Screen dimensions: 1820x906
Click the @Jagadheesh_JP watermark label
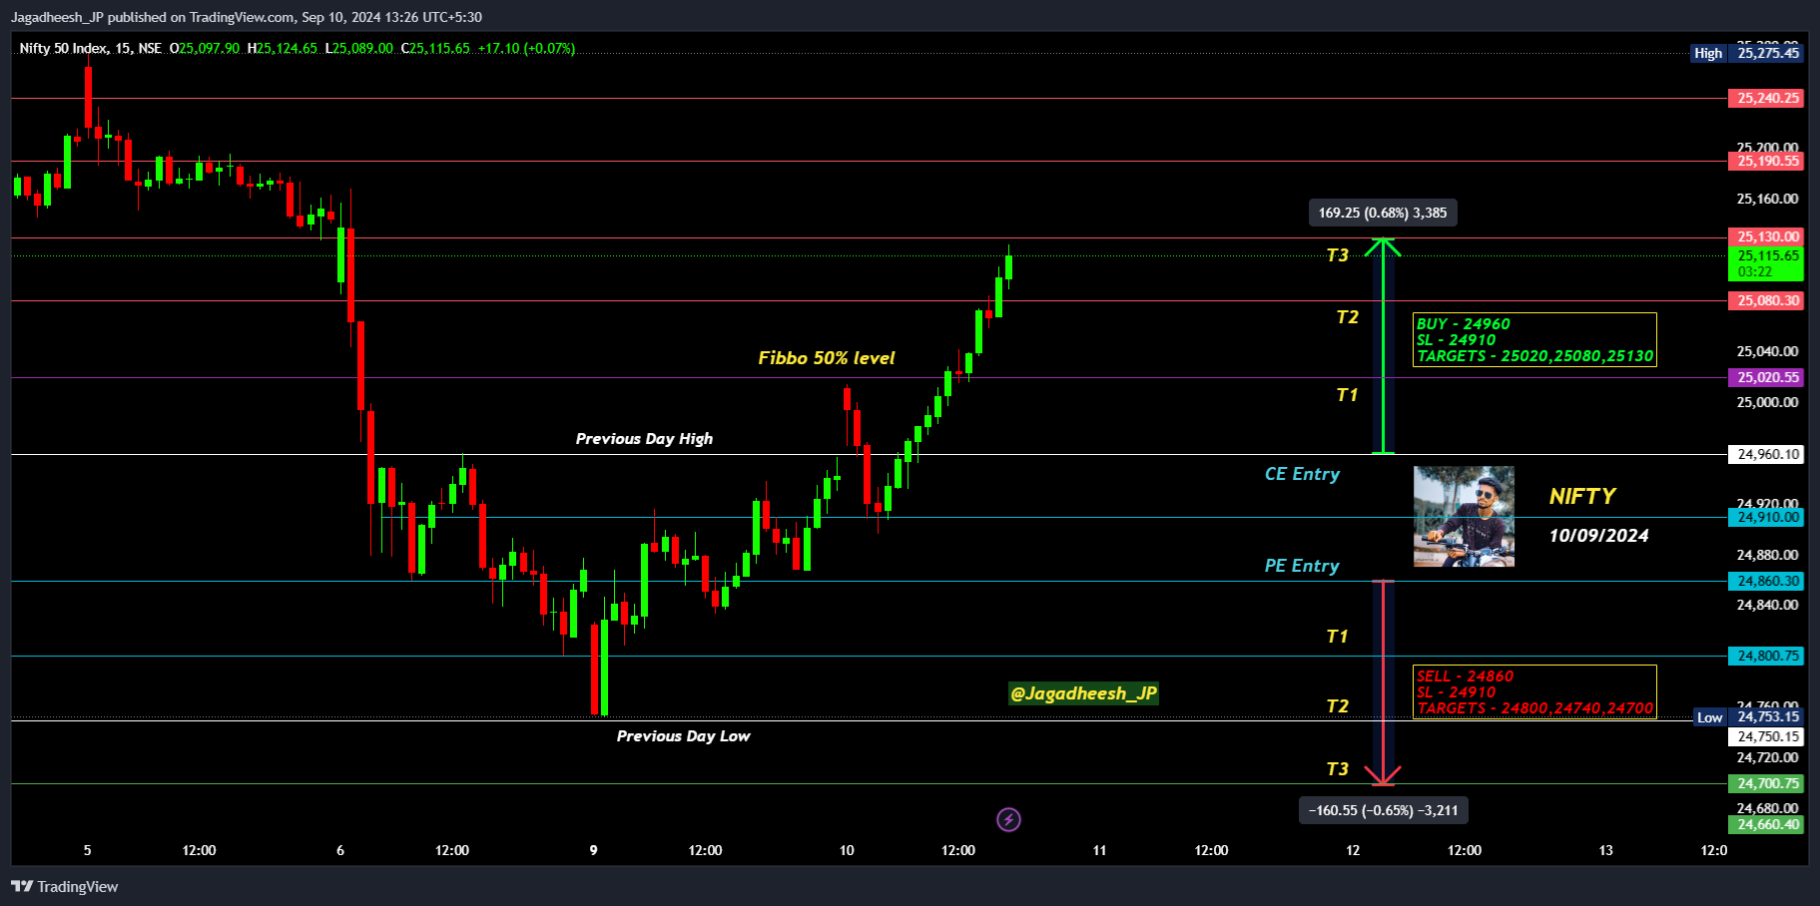pyautogui.click(x=1083, y=693)
